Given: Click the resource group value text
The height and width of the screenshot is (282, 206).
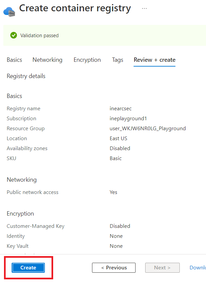Looking at the screenshot, I should pos(148,129).
